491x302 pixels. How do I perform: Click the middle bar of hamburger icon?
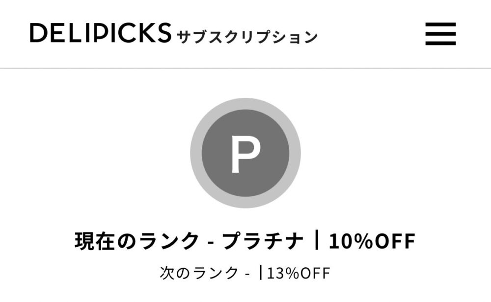coord(440,34)
